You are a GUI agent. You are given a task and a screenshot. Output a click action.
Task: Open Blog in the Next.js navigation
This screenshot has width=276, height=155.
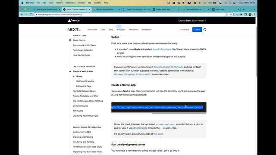coord(111,30)
